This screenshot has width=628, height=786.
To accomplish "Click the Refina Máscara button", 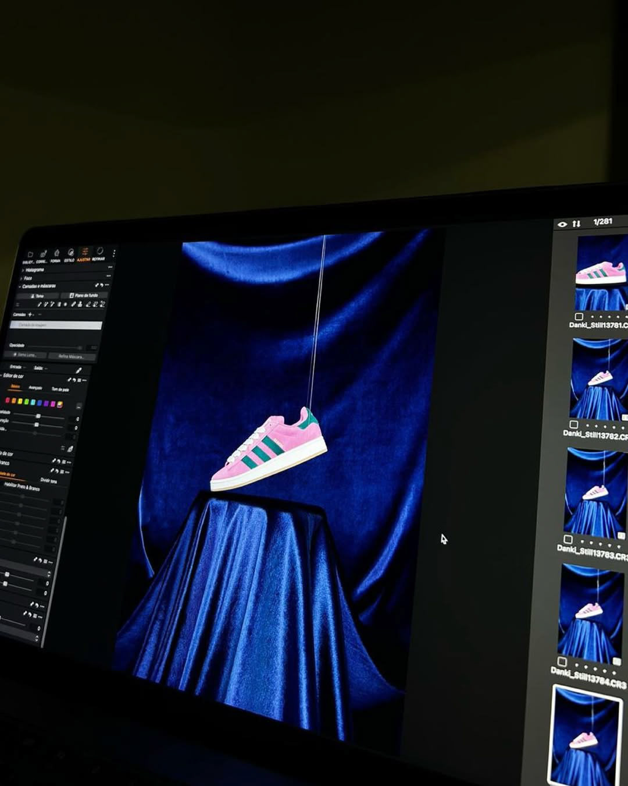I will coord(72,356).
